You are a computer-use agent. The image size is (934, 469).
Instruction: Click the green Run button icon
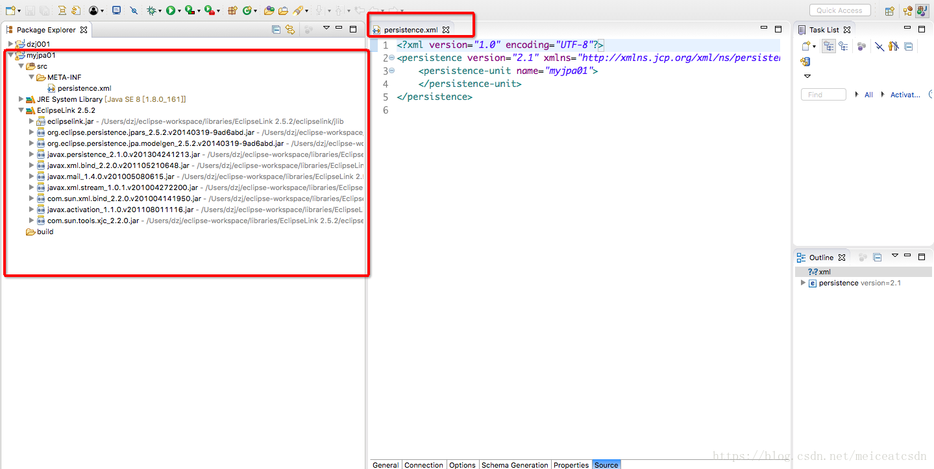point(170,10)
